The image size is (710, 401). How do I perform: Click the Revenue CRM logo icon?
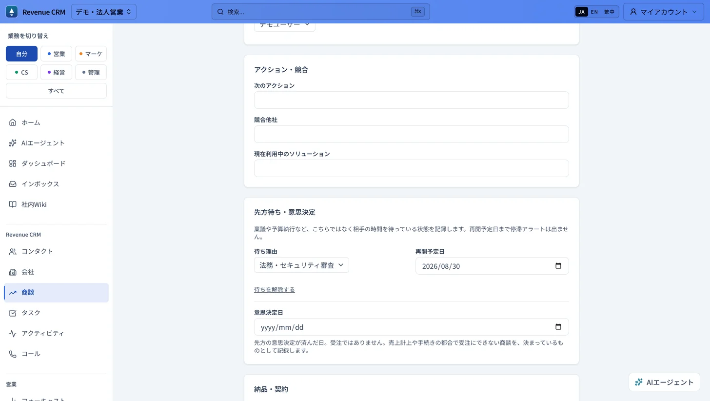tap(11, 12)
